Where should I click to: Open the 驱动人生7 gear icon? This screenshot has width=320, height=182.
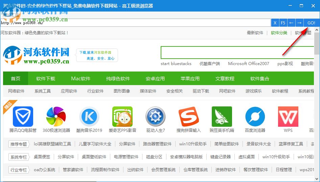[x=156, y=116]
